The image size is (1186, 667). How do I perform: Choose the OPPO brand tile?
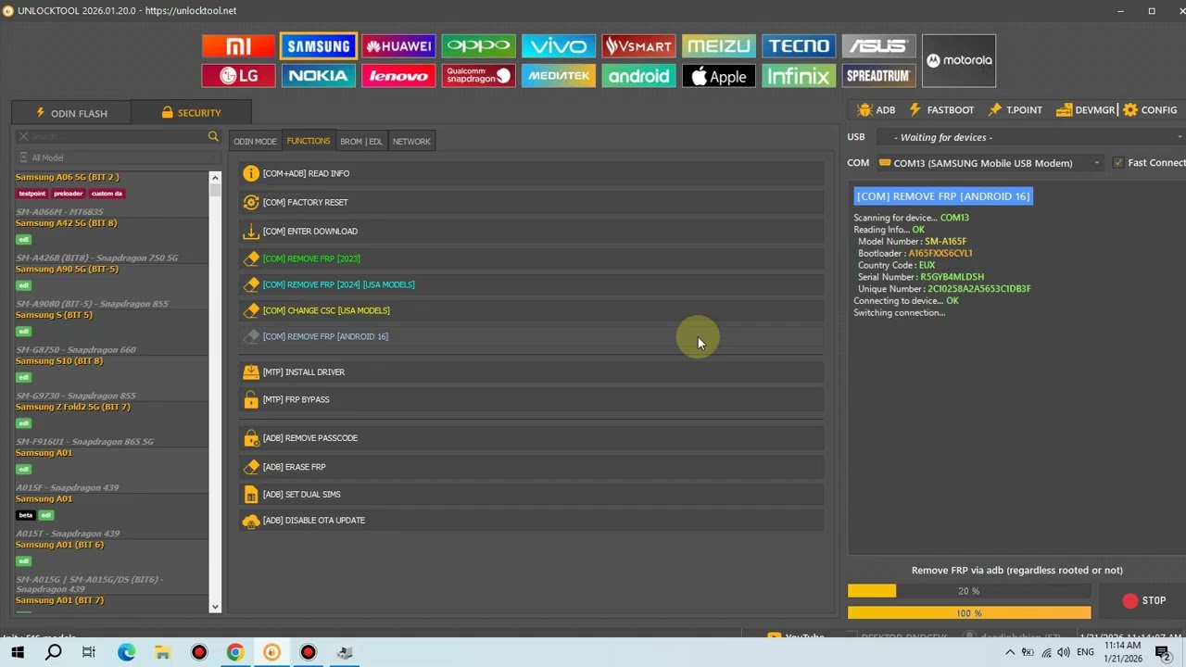[478, 46]
